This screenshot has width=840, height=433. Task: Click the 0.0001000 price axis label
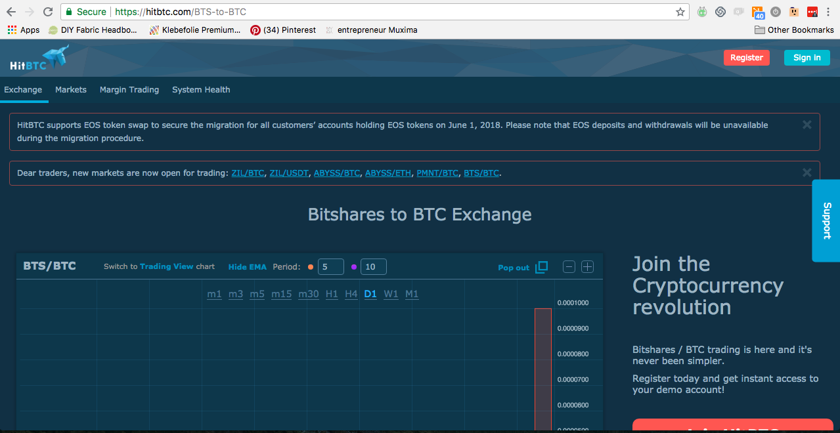click(573, 303)
